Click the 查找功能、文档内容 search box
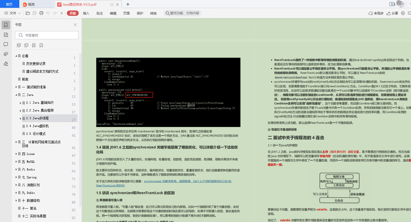This screenshot has height=222, width=411. click(x=182, y=13)
